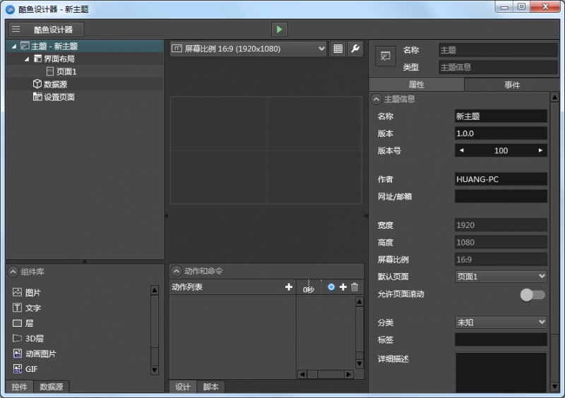Expand the 分类 dropdown showing 未知
The image size is (565, 398).
(501, 322)
